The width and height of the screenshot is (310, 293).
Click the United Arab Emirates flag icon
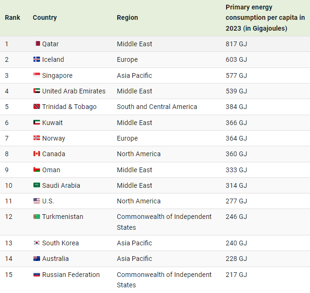37,91
